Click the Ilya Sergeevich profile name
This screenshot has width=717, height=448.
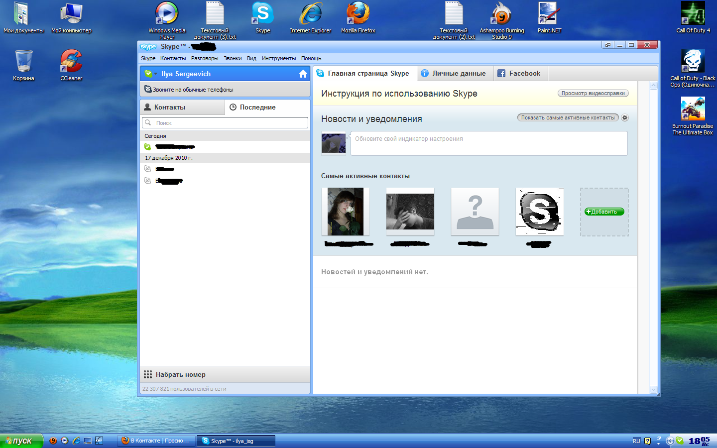pyautogui.click(x=186, y=74)
